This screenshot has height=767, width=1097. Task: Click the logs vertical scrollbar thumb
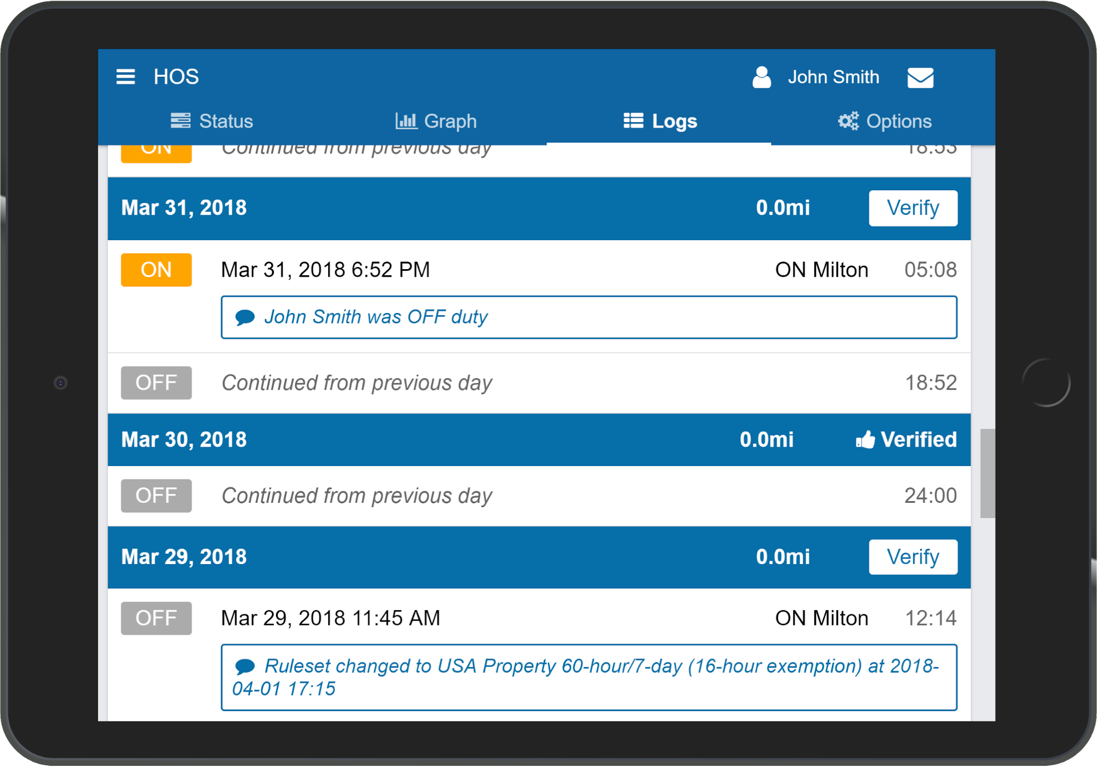point(988,474)
